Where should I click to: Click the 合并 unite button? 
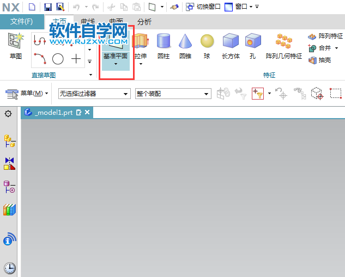pos(320,48)
